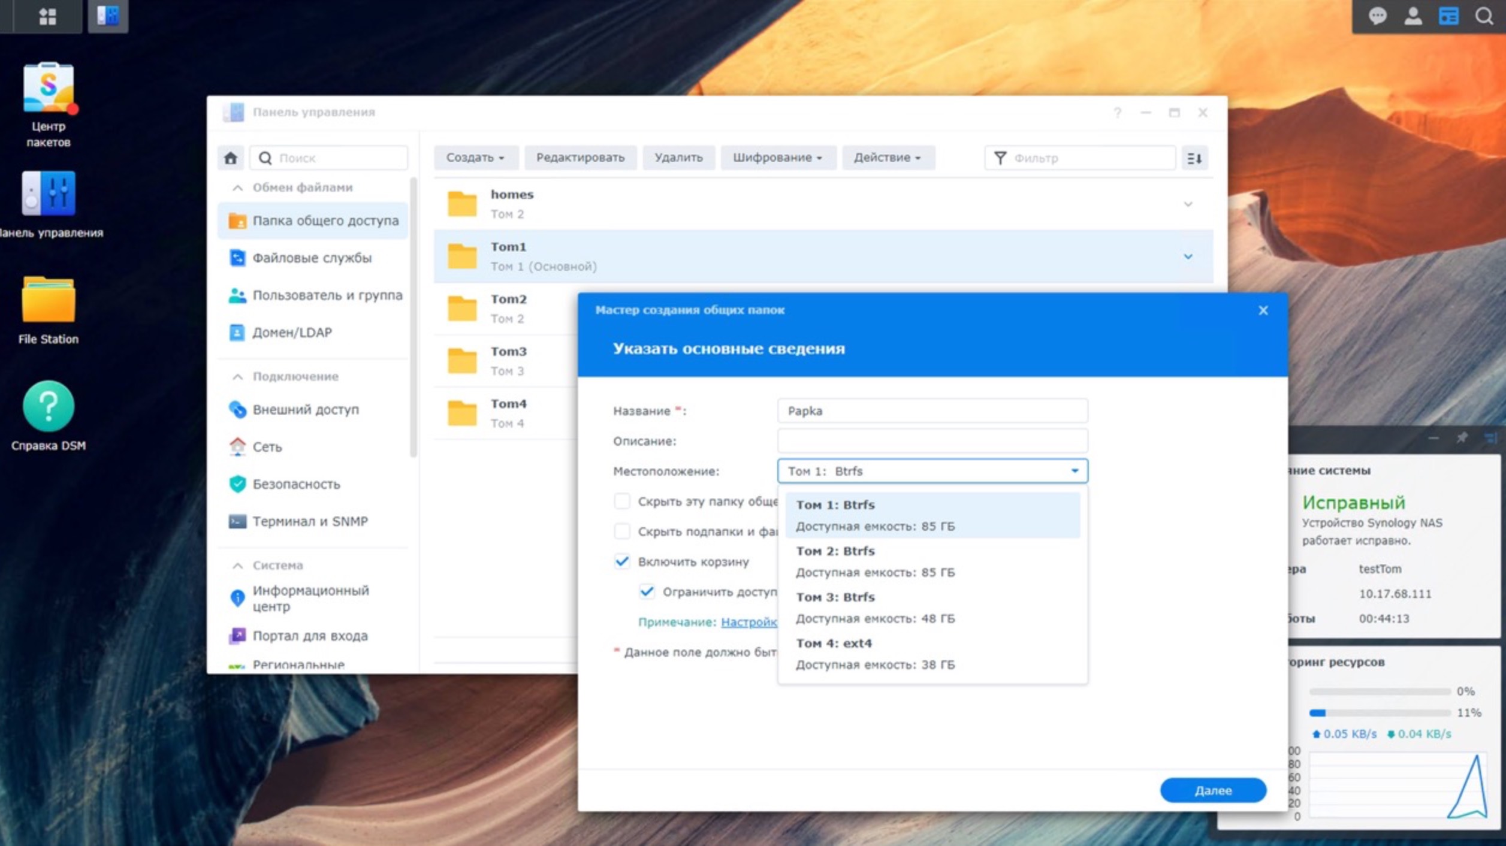Enable hiding the shared folder checkbox
This screenshot has height=846, width=1506.
(623, 502)
